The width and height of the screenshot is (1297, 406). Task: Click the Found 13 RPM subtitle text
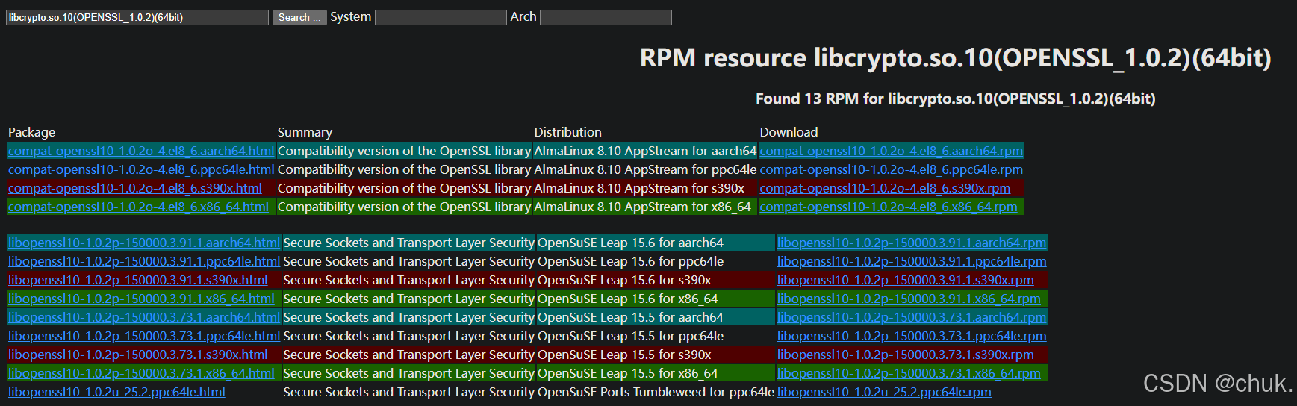955,99
